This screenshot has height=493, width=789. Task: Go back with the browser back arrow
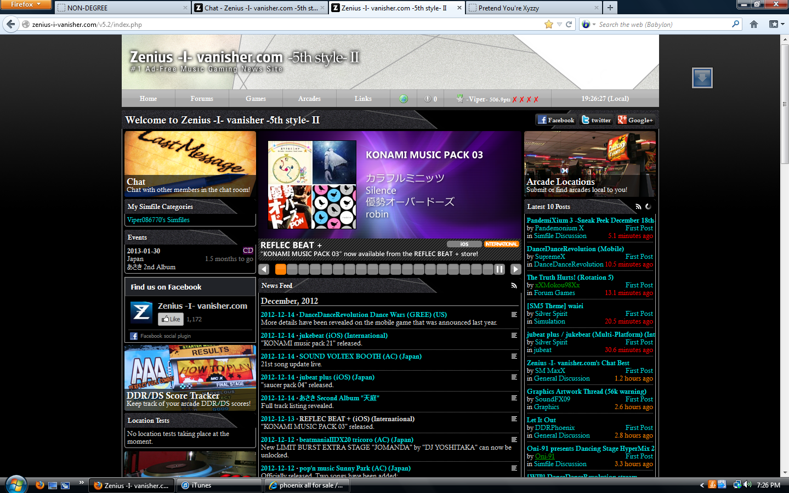tap(10, 24)
